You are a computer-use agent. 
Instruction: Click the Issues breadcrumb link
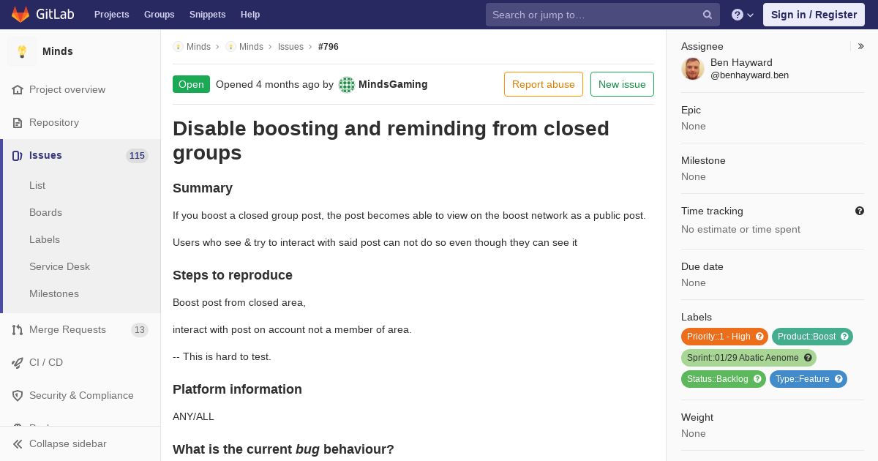tap(290, 46)
